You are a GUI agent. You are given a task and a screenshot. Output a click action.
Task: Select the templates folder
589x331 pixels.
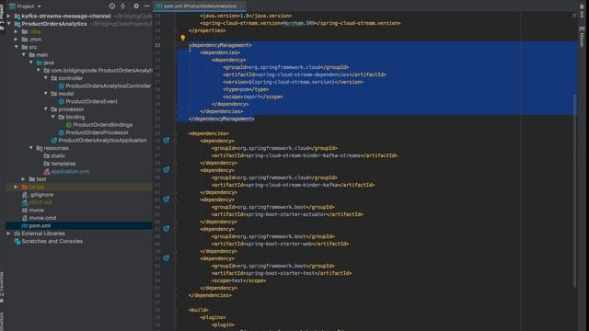point(64,164)
